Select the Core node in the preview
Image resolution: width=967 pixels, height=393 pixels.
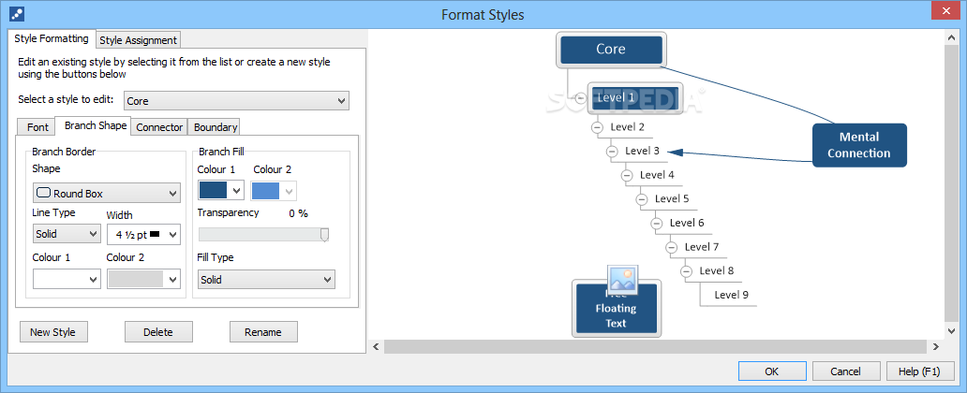pyautogui.click(x=611, y=50)
